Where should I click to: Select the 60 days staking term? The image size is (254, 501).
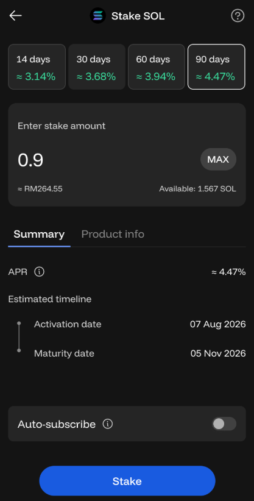157,67
